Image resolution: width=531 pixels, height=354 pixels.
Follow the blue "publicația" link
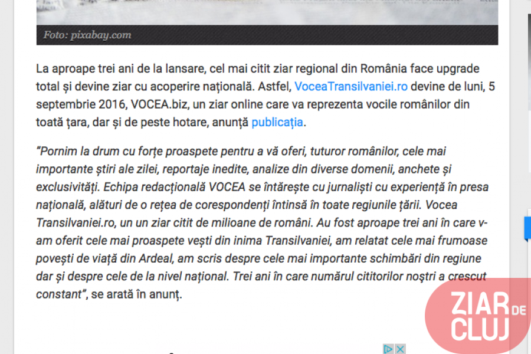[277, 123]
